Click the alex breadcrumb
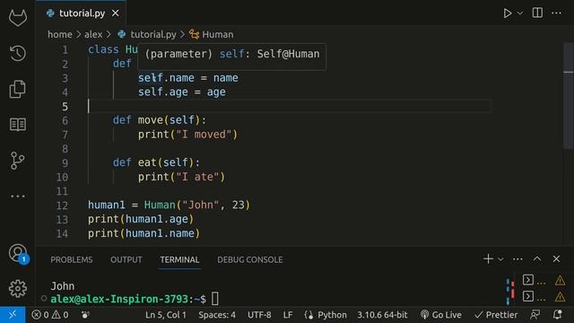This screenshot has width=574, height=323. (x=93, y=34)
